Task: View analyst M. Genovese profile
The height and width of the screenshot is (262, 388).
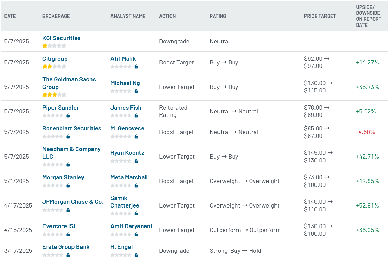Action: [x=127, y=128]
